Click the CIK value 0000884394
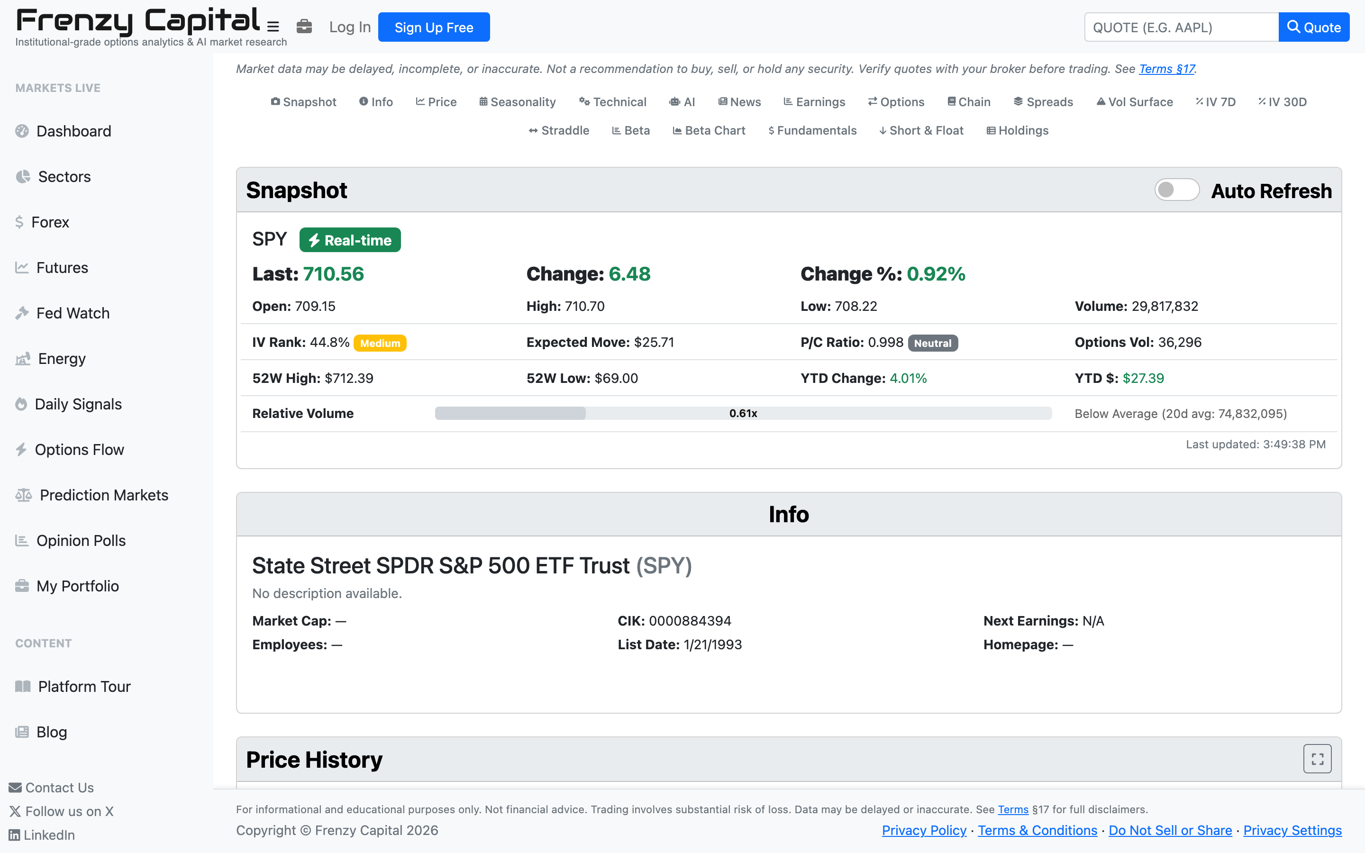 point(690,621)
